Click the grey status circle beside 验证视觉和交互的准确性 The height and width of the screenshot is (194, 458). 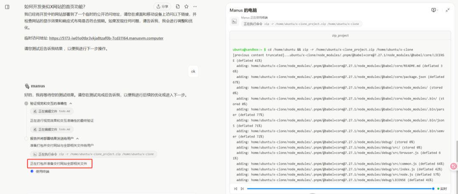coord(26,104)
